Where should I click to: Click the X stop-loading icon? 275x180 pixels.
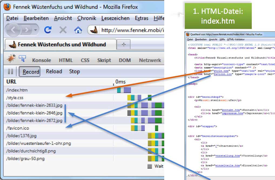point(63,30)
